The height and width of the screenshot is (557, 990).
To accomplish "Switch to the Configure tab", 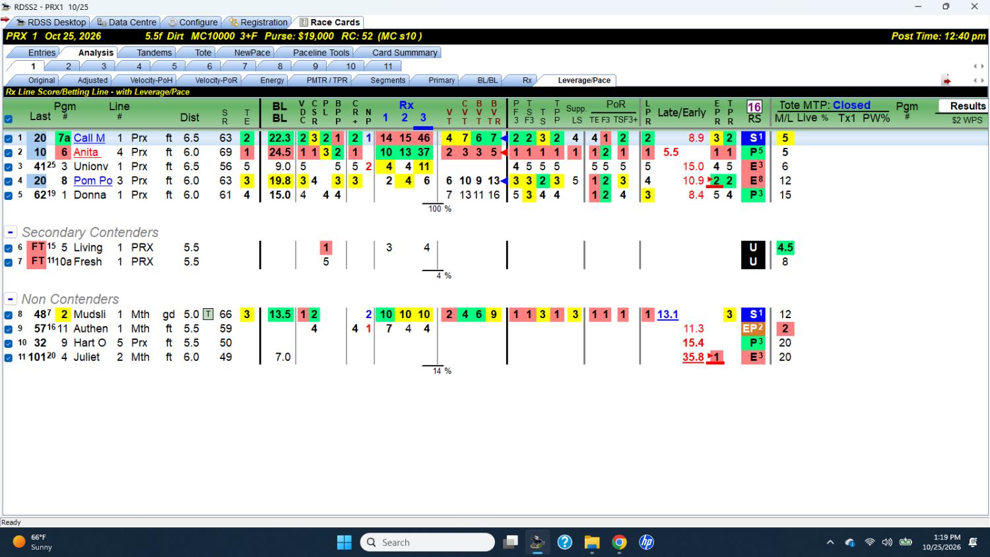I will pos(192,22).
